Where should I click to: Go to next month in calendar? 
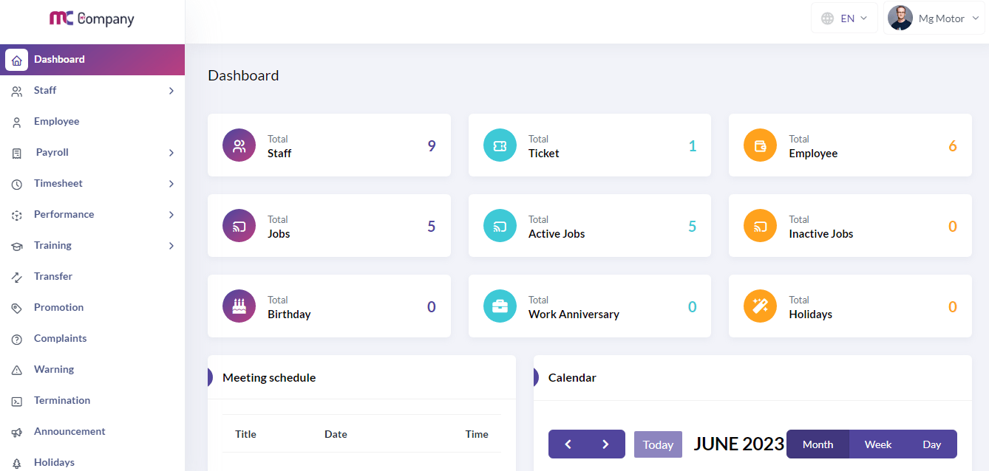605,444
